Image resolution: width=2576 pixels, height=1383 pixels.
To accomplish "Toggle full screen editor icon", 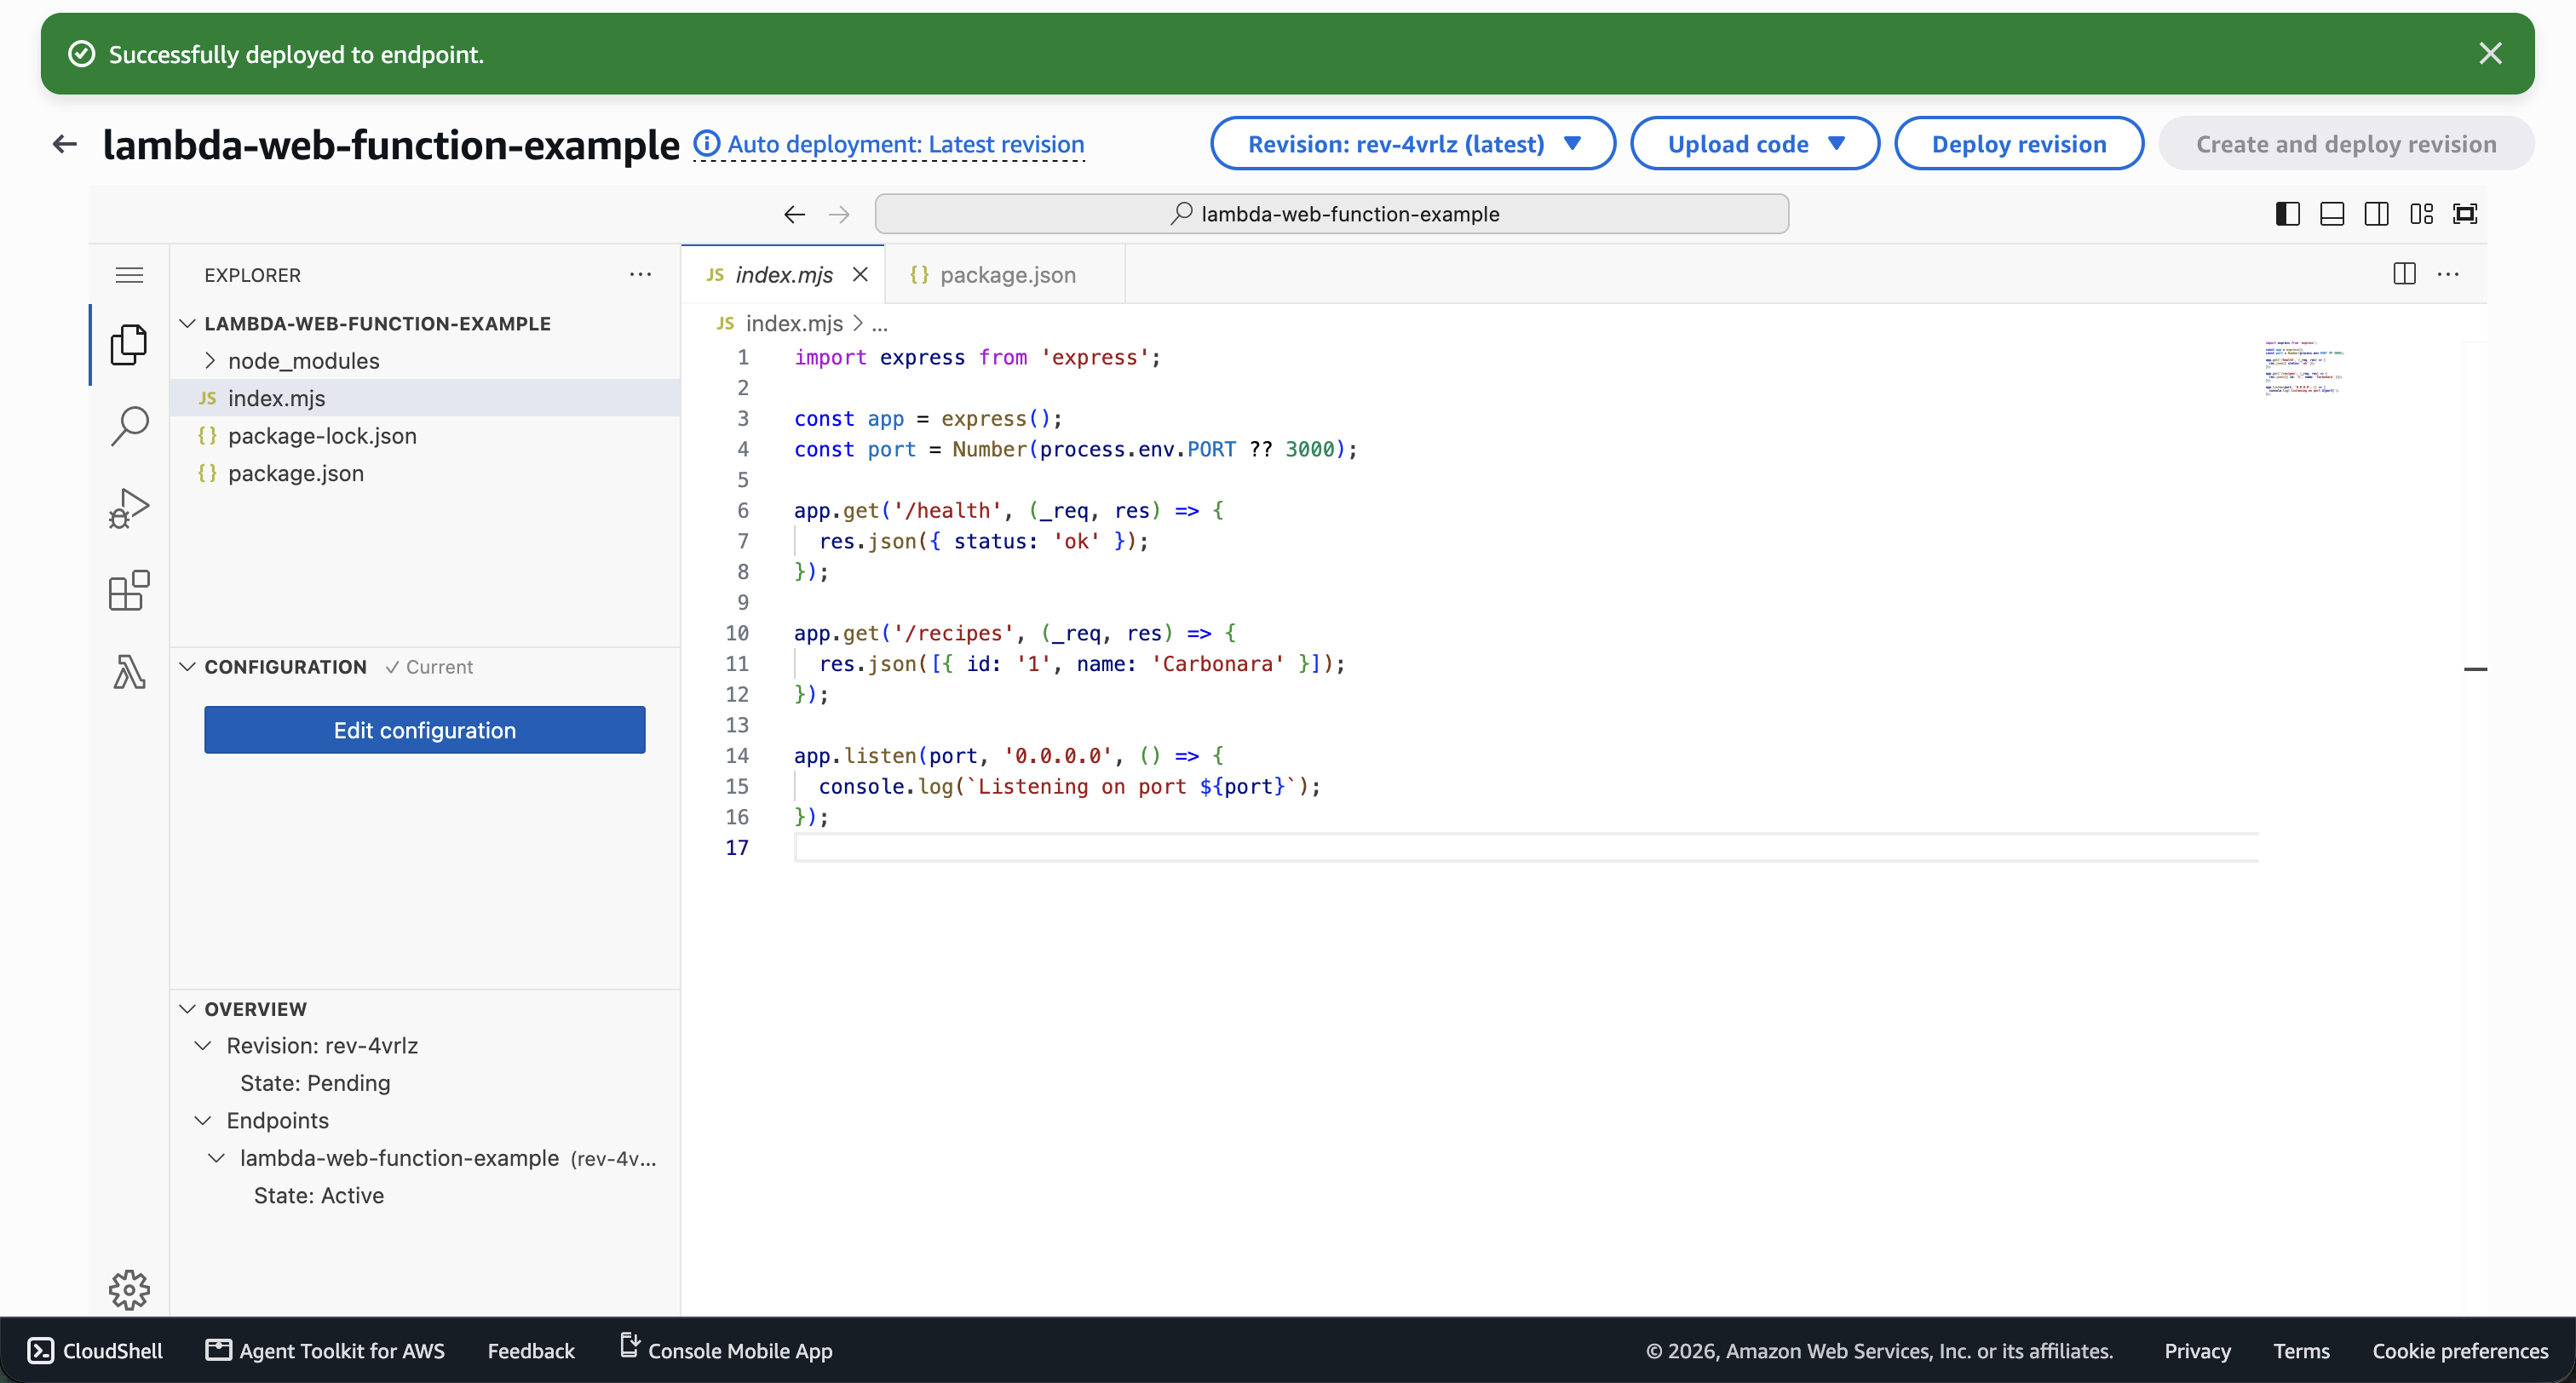I will click(x=2465, y=214).
